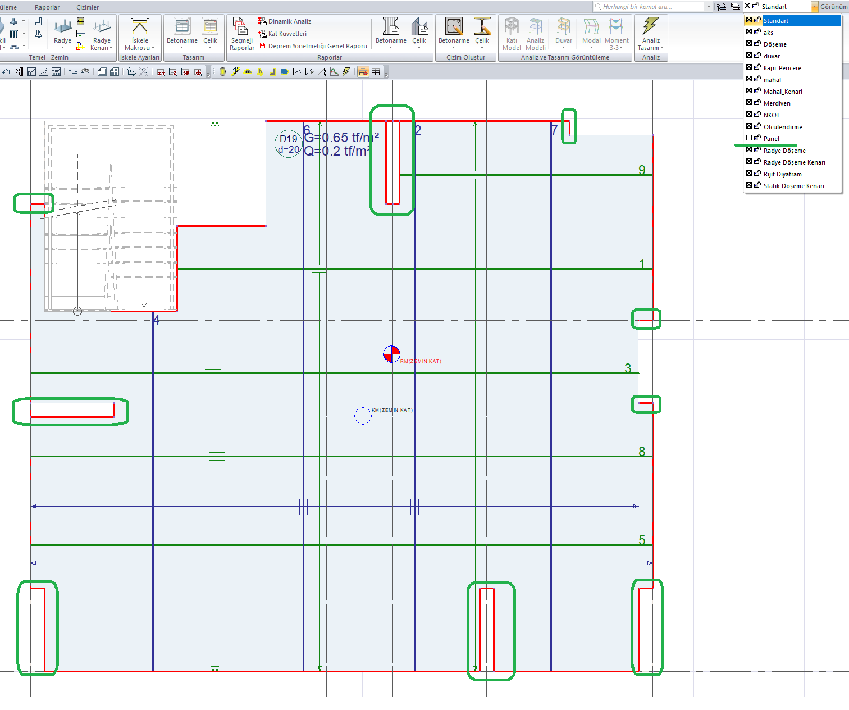Click Çelik report in Raporlar group
The width and height of the screenshot is (849, 710).
419,31
